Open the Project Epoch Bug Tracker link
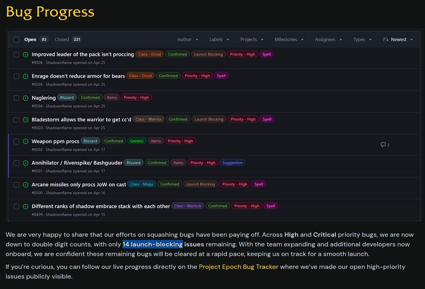Image resolution: width=425 pixels, height=289 pixels. (x=238, y=267)
